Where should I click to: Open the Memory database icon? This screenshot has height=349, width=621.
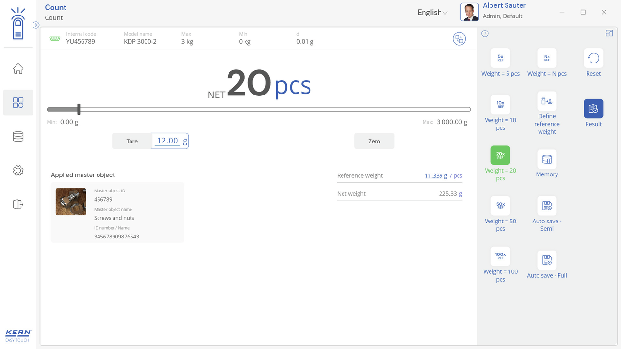tap(547, 159)
